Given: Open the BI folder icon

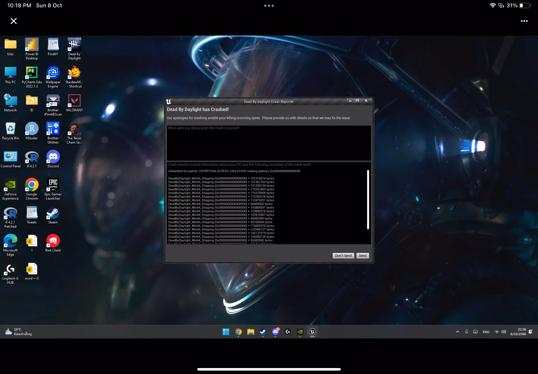Looking at the screenshot, I should pos(32,103).
